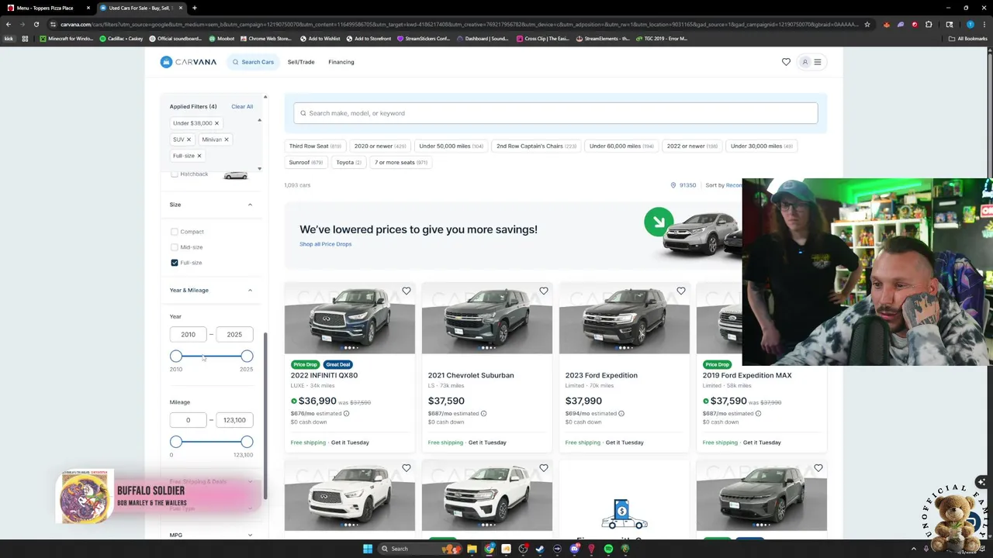Open the Sort by dropdown

coord(724,185)
